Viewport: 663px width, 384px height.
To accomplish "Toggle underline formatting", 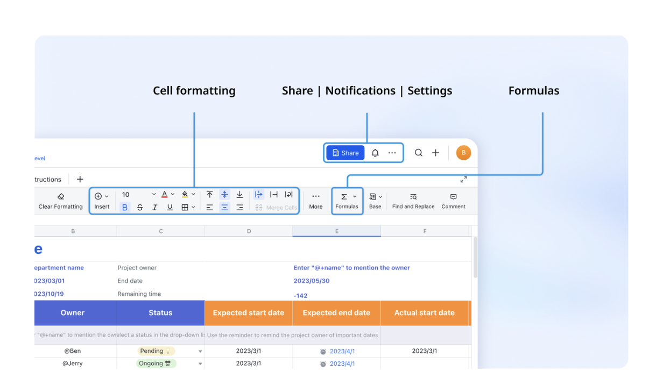I will (170, 208).
